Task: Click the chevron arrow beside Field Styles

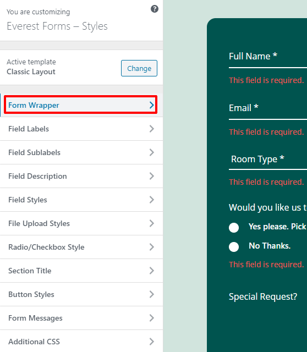Action: 152,200
